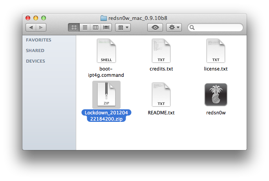Click the redsn0w application name label
Image resolution: width=269 pixels, height=181 pixels.
[x=216, y=112]
